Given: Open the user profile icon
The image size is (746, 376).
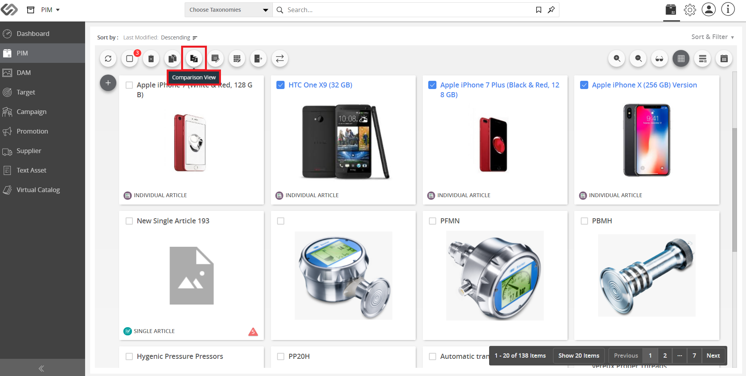Looking at the screenshot, I should coord(709,9).
